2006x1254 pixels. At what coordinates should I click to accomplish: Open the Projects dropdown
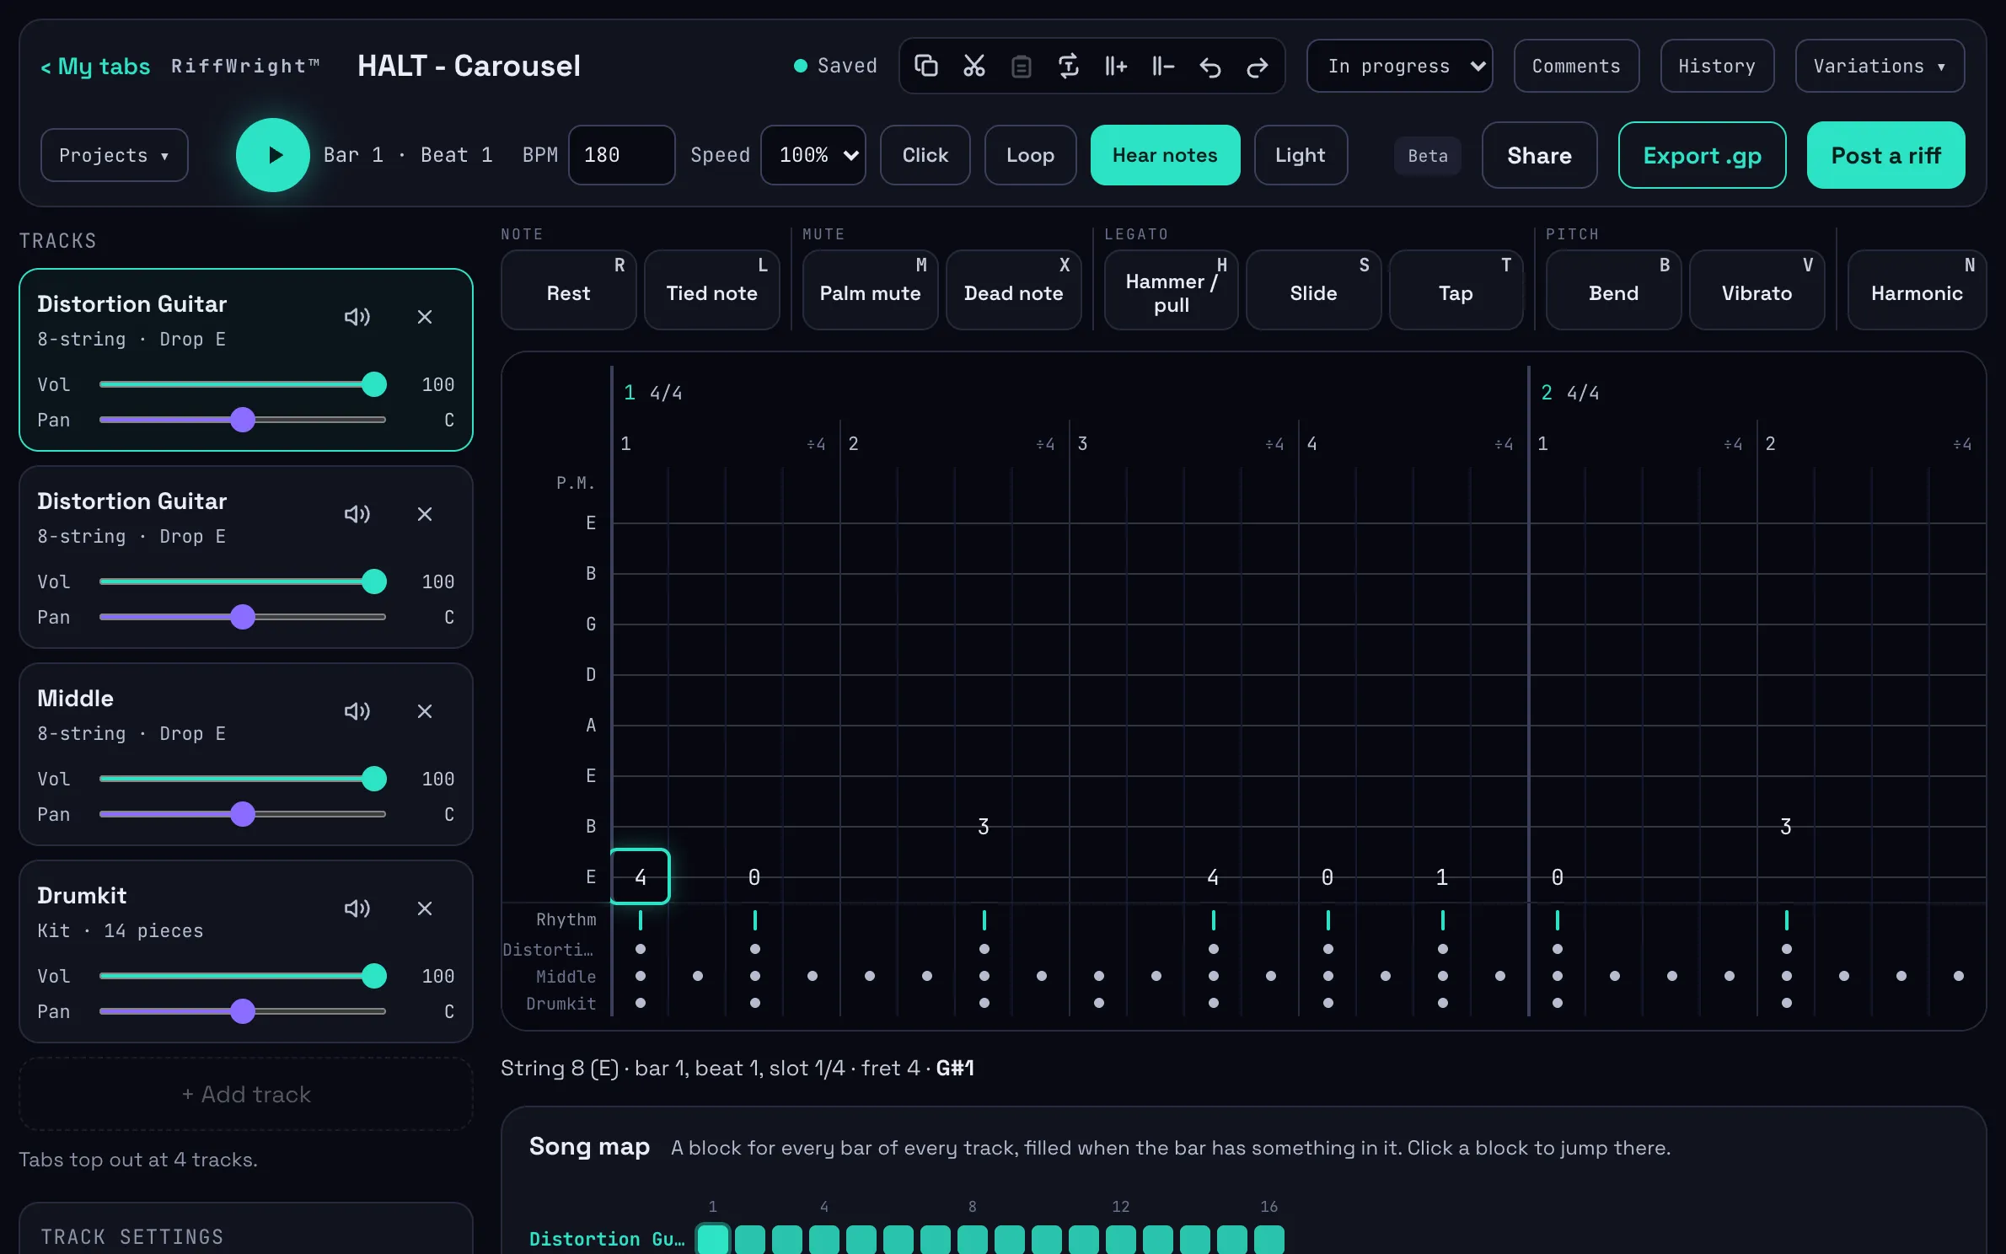pyautogui.click(x=115, y=155)
